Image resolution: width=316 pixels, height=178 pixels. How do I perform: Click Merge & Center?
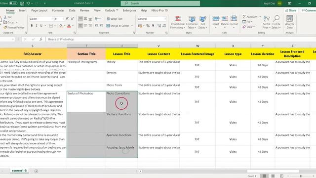pos(118,26)
